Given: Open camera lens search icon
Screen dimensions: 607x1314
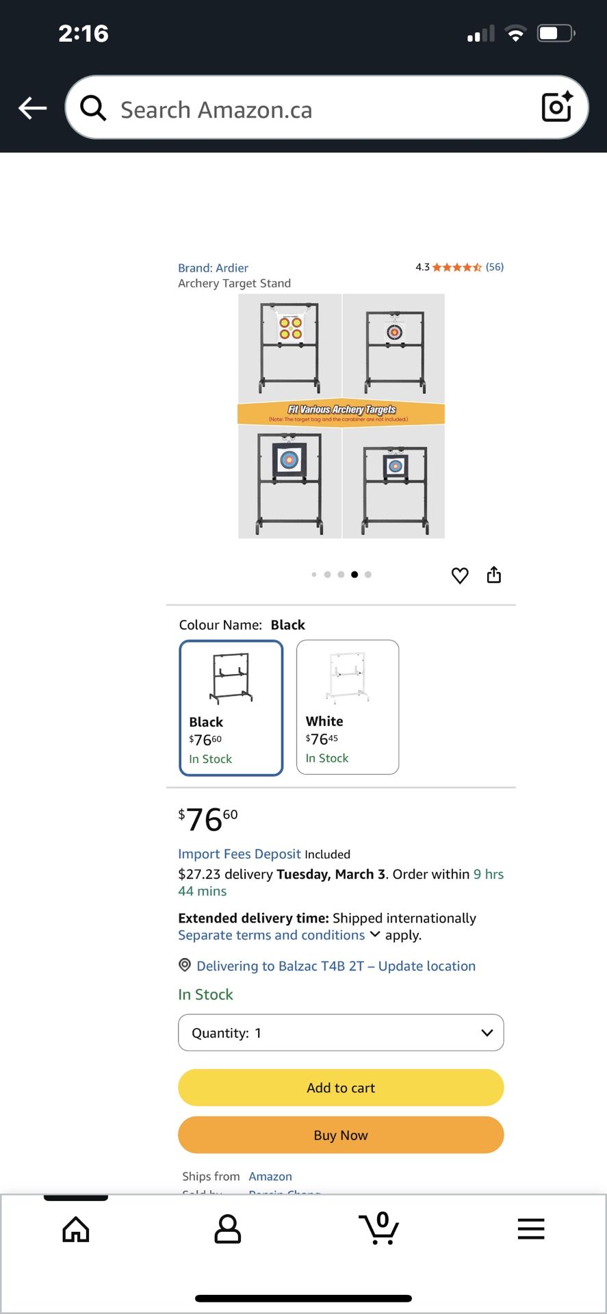Looking at the screenshot, I should (556, 107).
